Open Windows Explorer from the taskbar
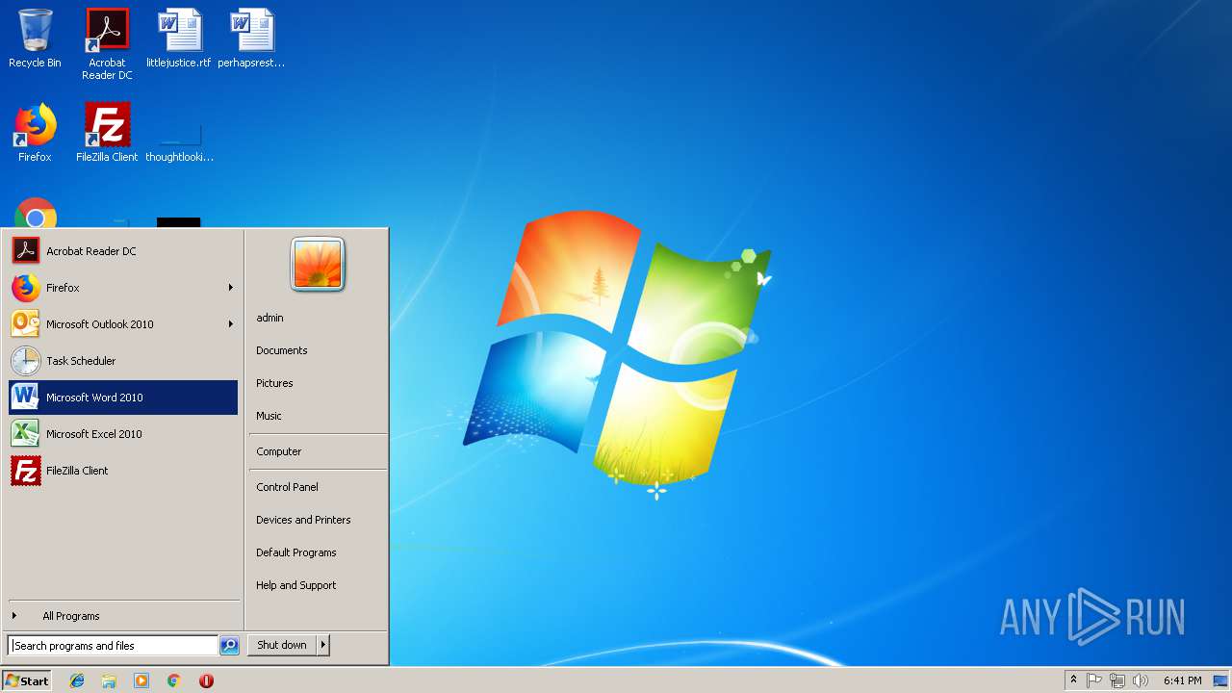The image size is (1232, 693). point(109,680)
